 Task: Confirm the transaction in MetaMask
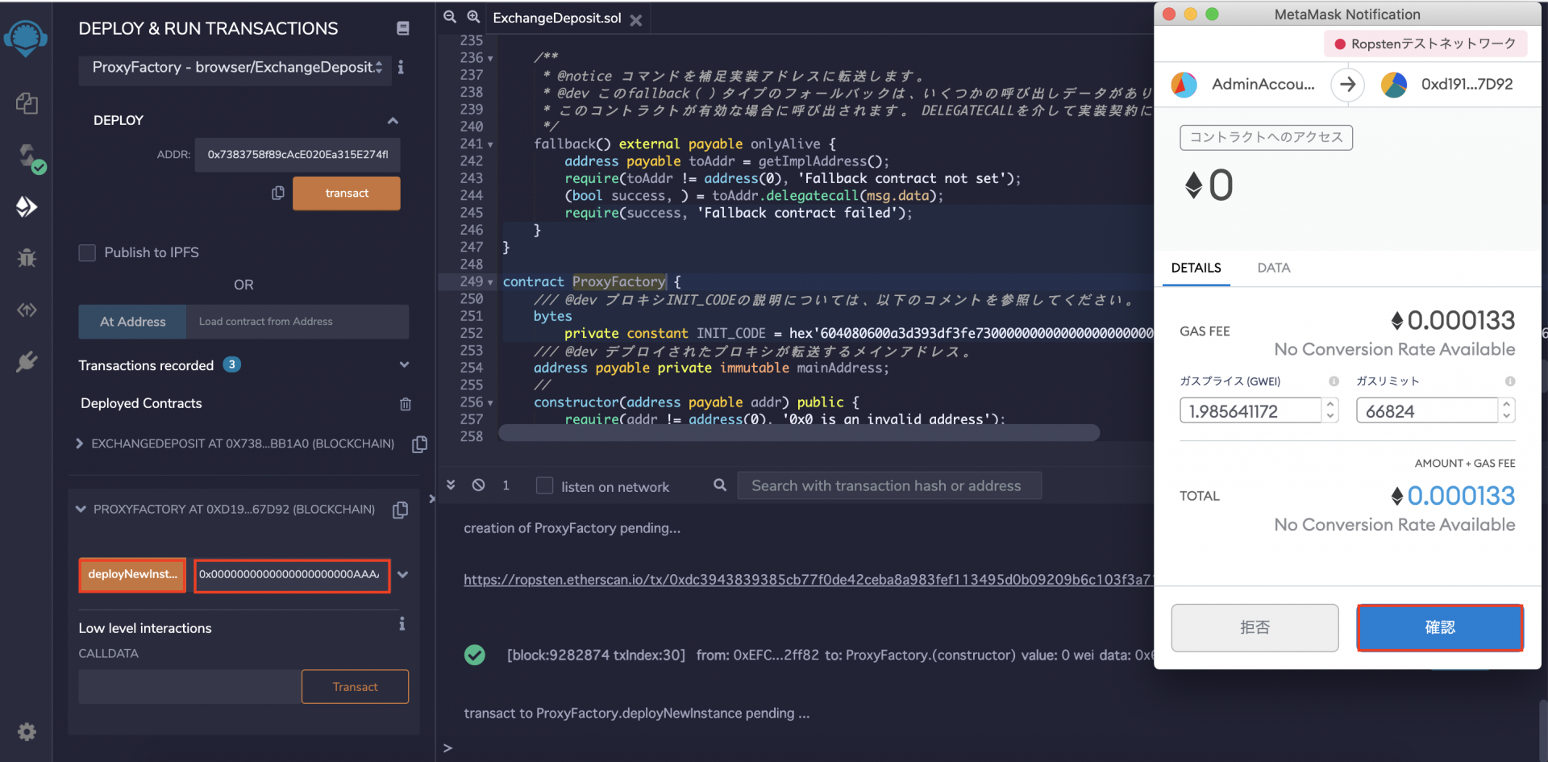point(1440,627)
